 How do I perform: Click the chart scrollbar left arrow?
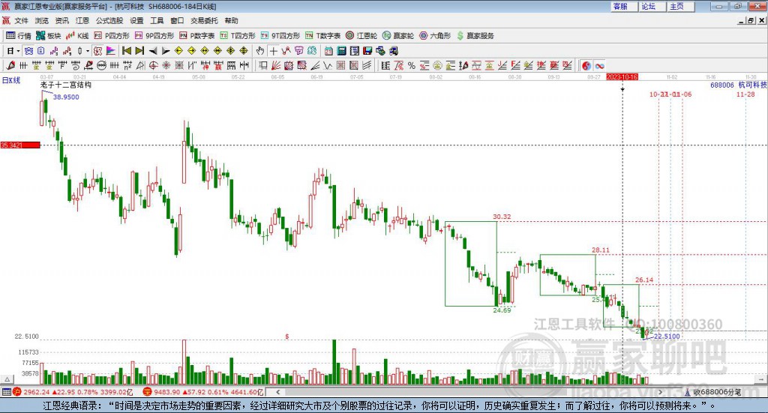click(x=278, y=392)
